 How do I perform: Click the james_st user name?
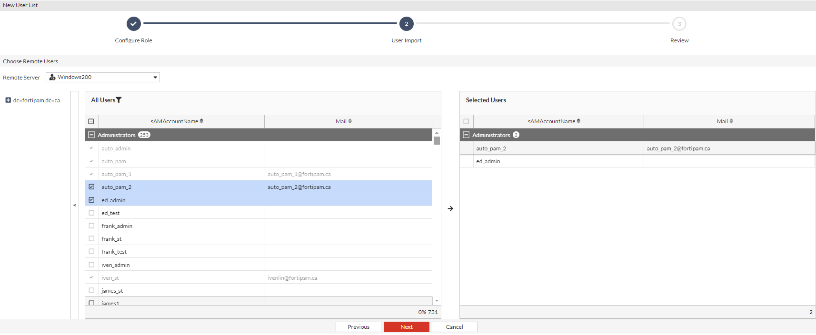[x=112, y=291]
